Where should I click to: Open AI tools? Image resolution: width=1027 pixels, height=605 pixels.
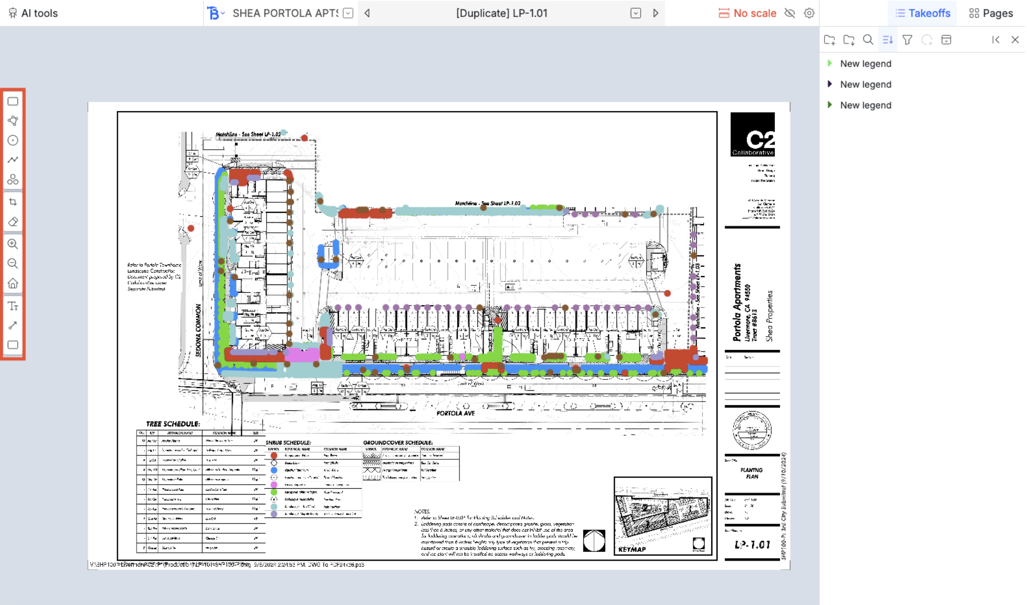pyautogui.click(x=33, y=13)
